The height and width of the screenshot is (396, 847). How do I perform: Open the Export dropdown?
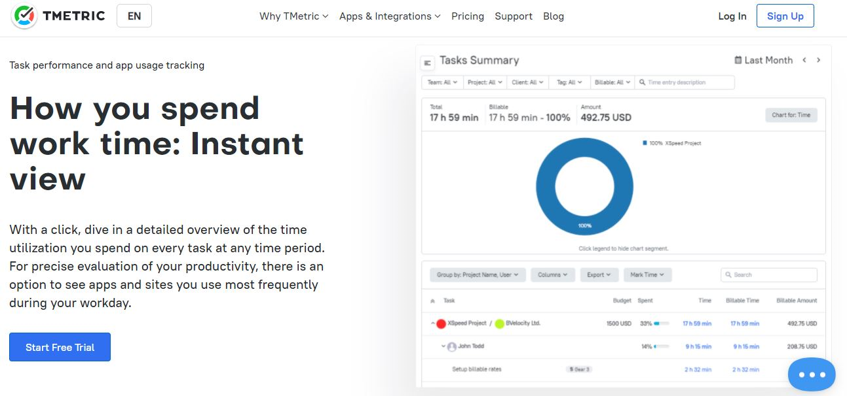[599, 275]
